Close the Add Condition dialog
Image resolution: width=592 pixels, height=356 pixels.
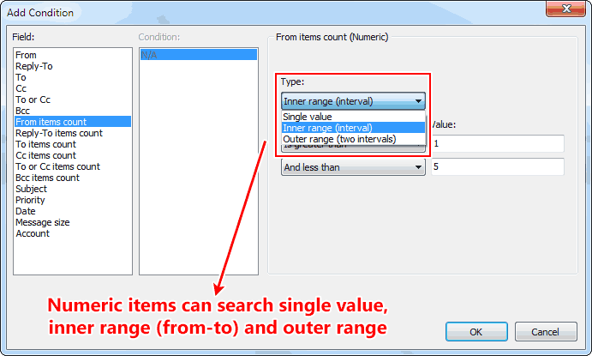pos(565,9)
